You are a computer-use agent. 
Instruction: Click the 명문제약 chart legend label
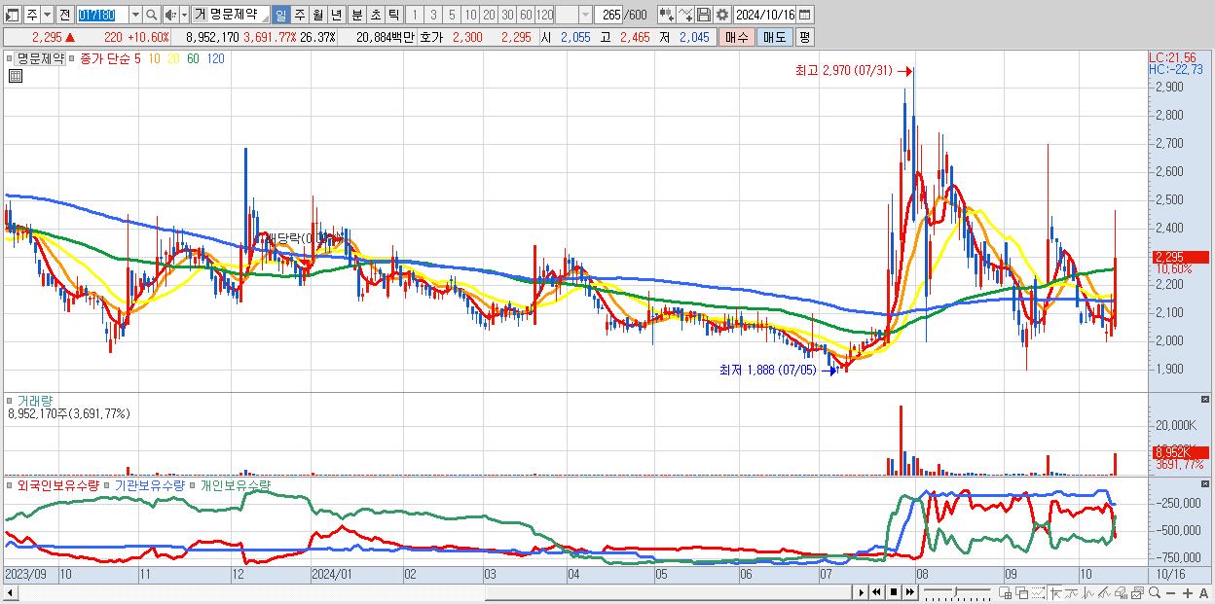[41, 58]
